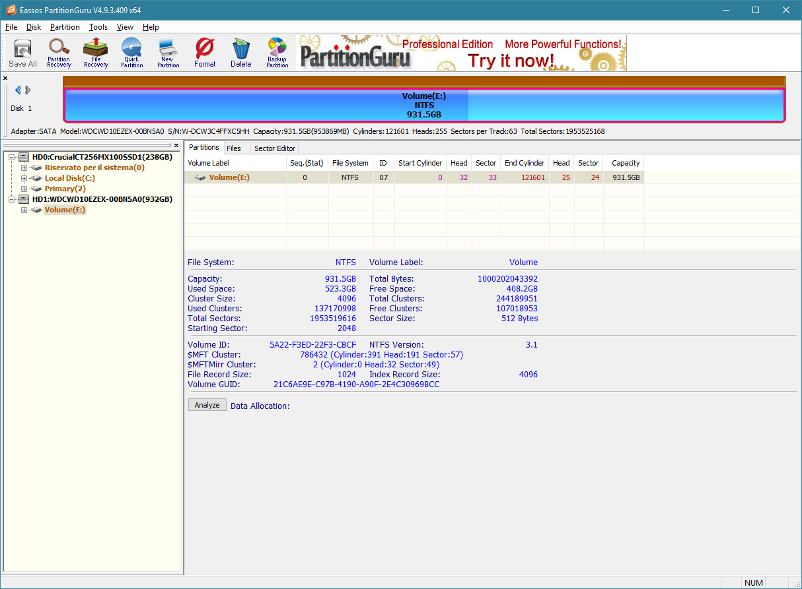Click the Delete partition icon
The image size is (802, 589).
pos(240,53)
